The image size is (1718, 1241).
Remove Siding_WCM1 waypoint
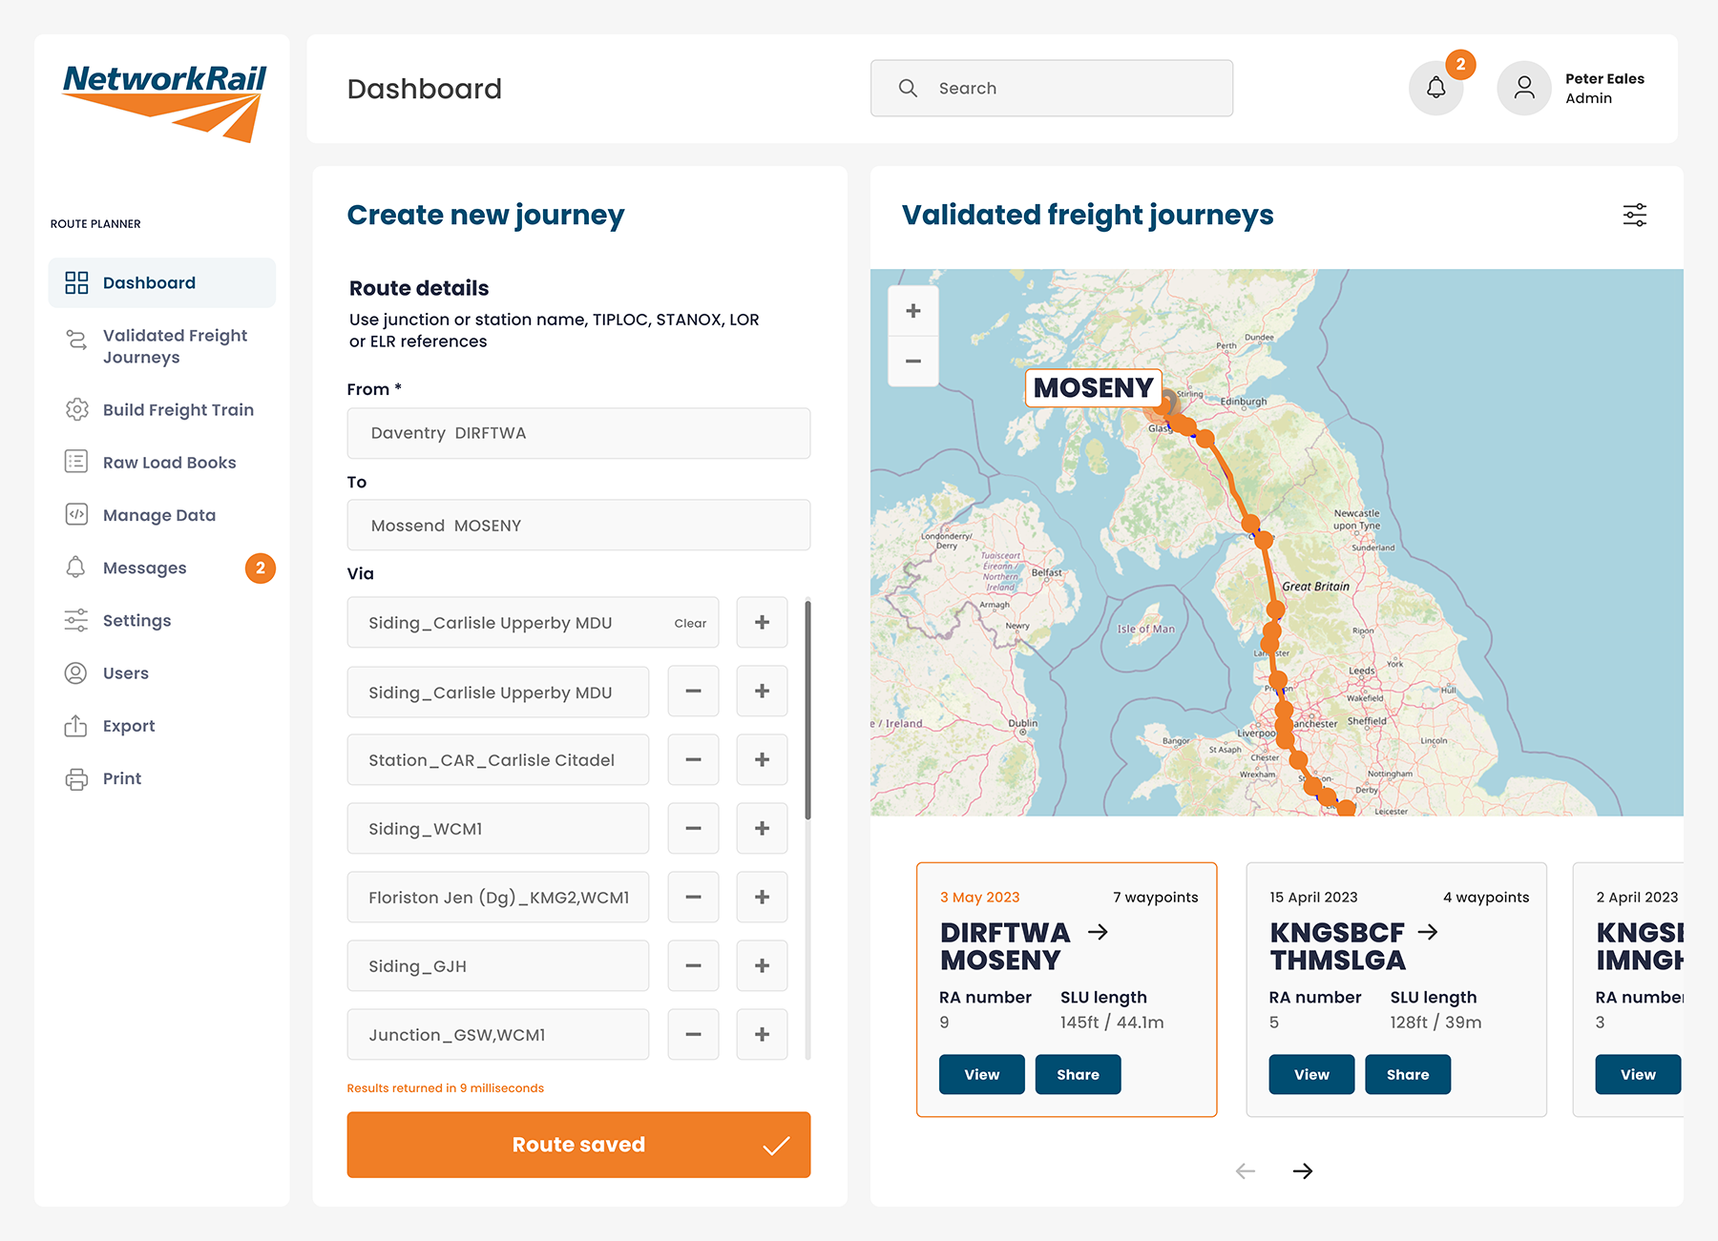(x=693, y=829)
